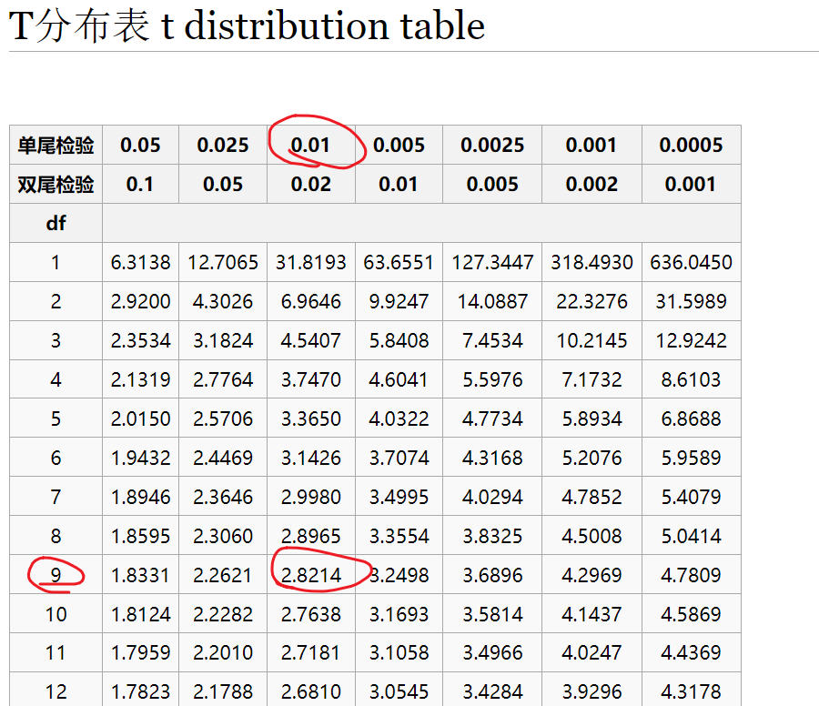Screen dimensions: 819x706
Task: Select the value 2.0150
Action: pyautogui.click(x=140, y=419)
